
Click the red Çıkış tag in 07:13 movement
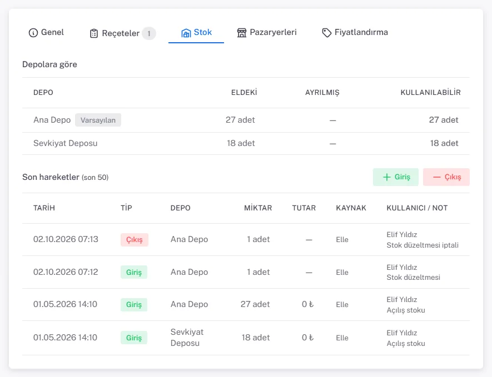[135, 240]
